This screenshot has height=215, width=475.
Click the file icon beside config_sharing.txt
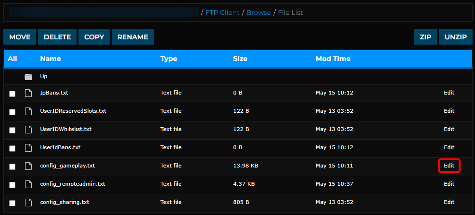[28, 203]
